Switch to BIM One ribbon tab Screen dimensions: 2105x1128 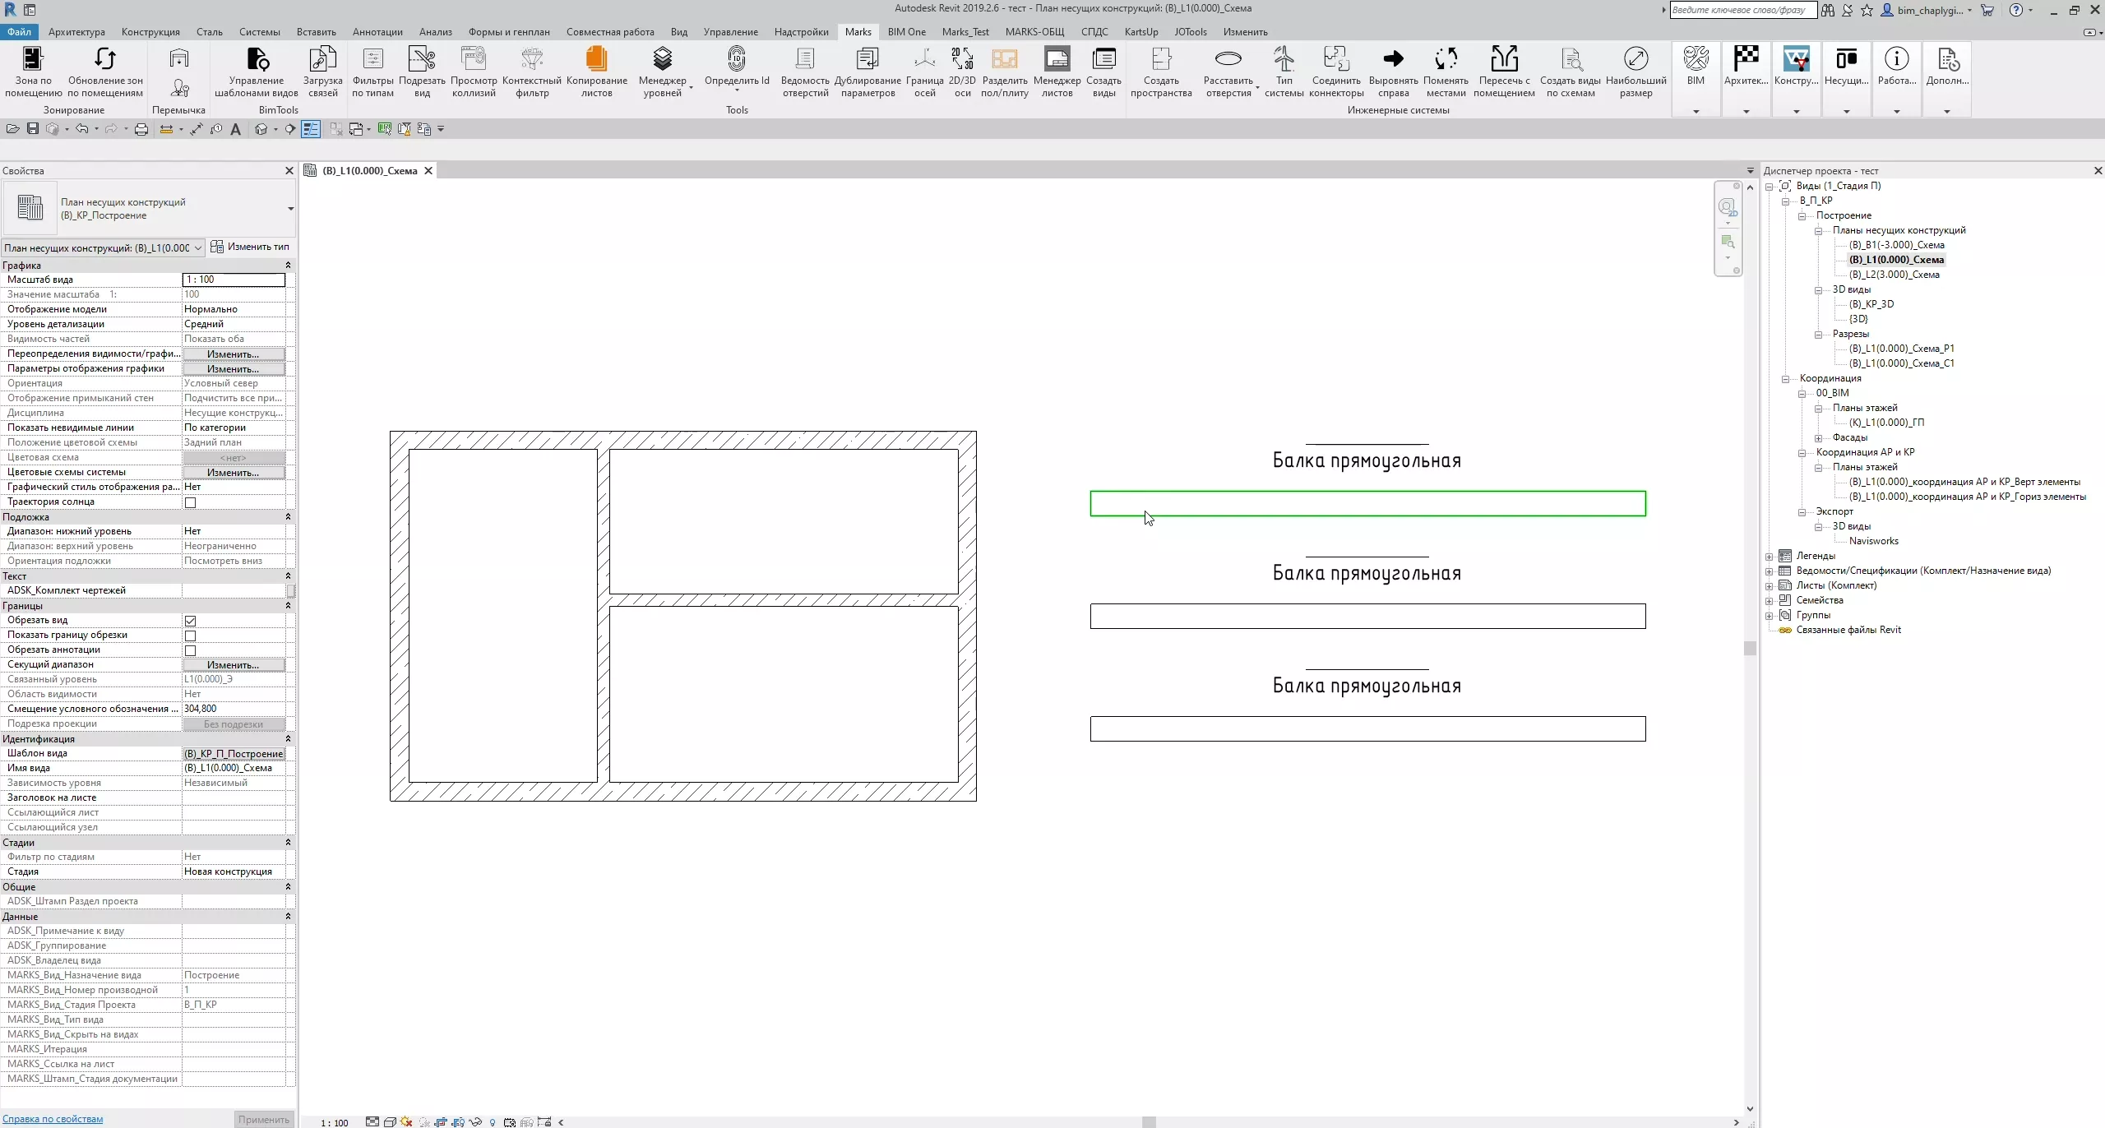click(906, 32)
